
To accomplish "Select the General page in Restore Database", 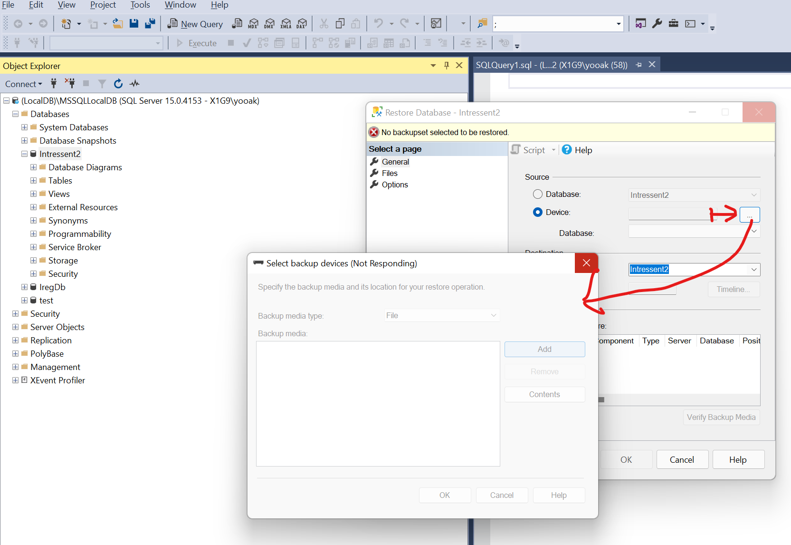I will point(395,162).
